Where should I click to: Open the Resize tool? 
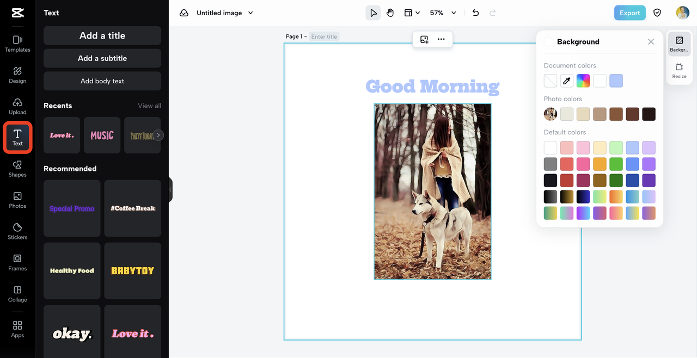tap(679, 71)
